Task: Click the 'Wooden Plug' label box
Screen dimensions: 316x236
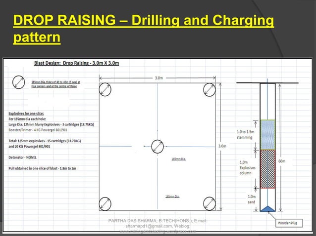Action: (289, 223)
